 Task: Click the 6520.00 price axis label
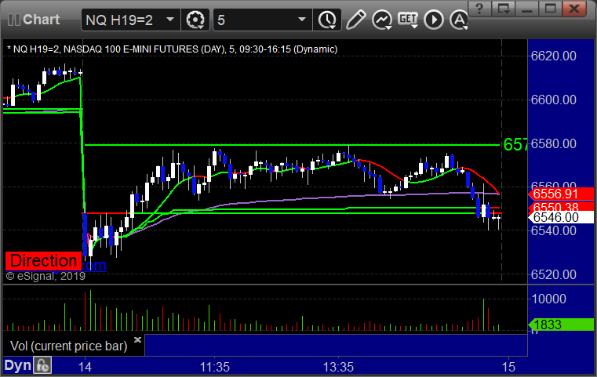click(x=554, y=274)
